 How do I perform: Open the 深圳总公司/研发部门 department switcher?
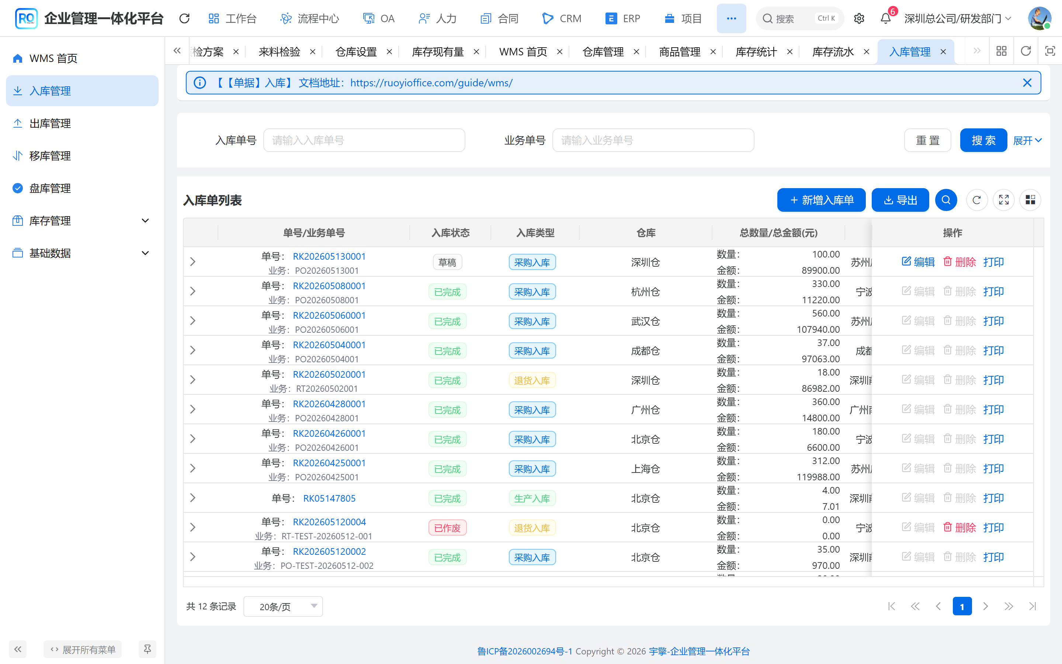[x=958, y=18]
